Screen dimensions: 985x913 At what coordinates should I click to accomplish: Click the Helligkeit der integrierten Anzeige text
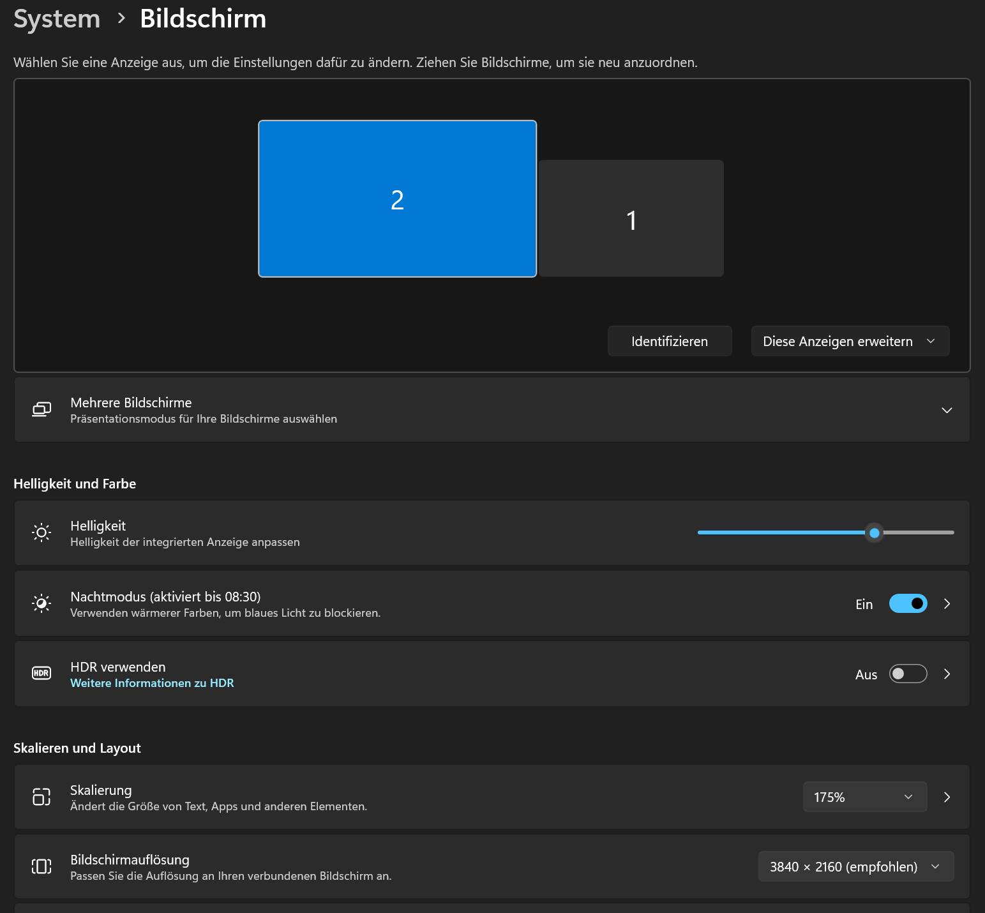tap(185, 542)
